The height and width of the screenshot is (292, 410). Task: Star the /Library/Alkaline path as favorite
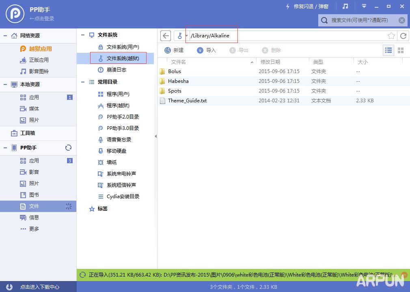click(x=391, y=36)
